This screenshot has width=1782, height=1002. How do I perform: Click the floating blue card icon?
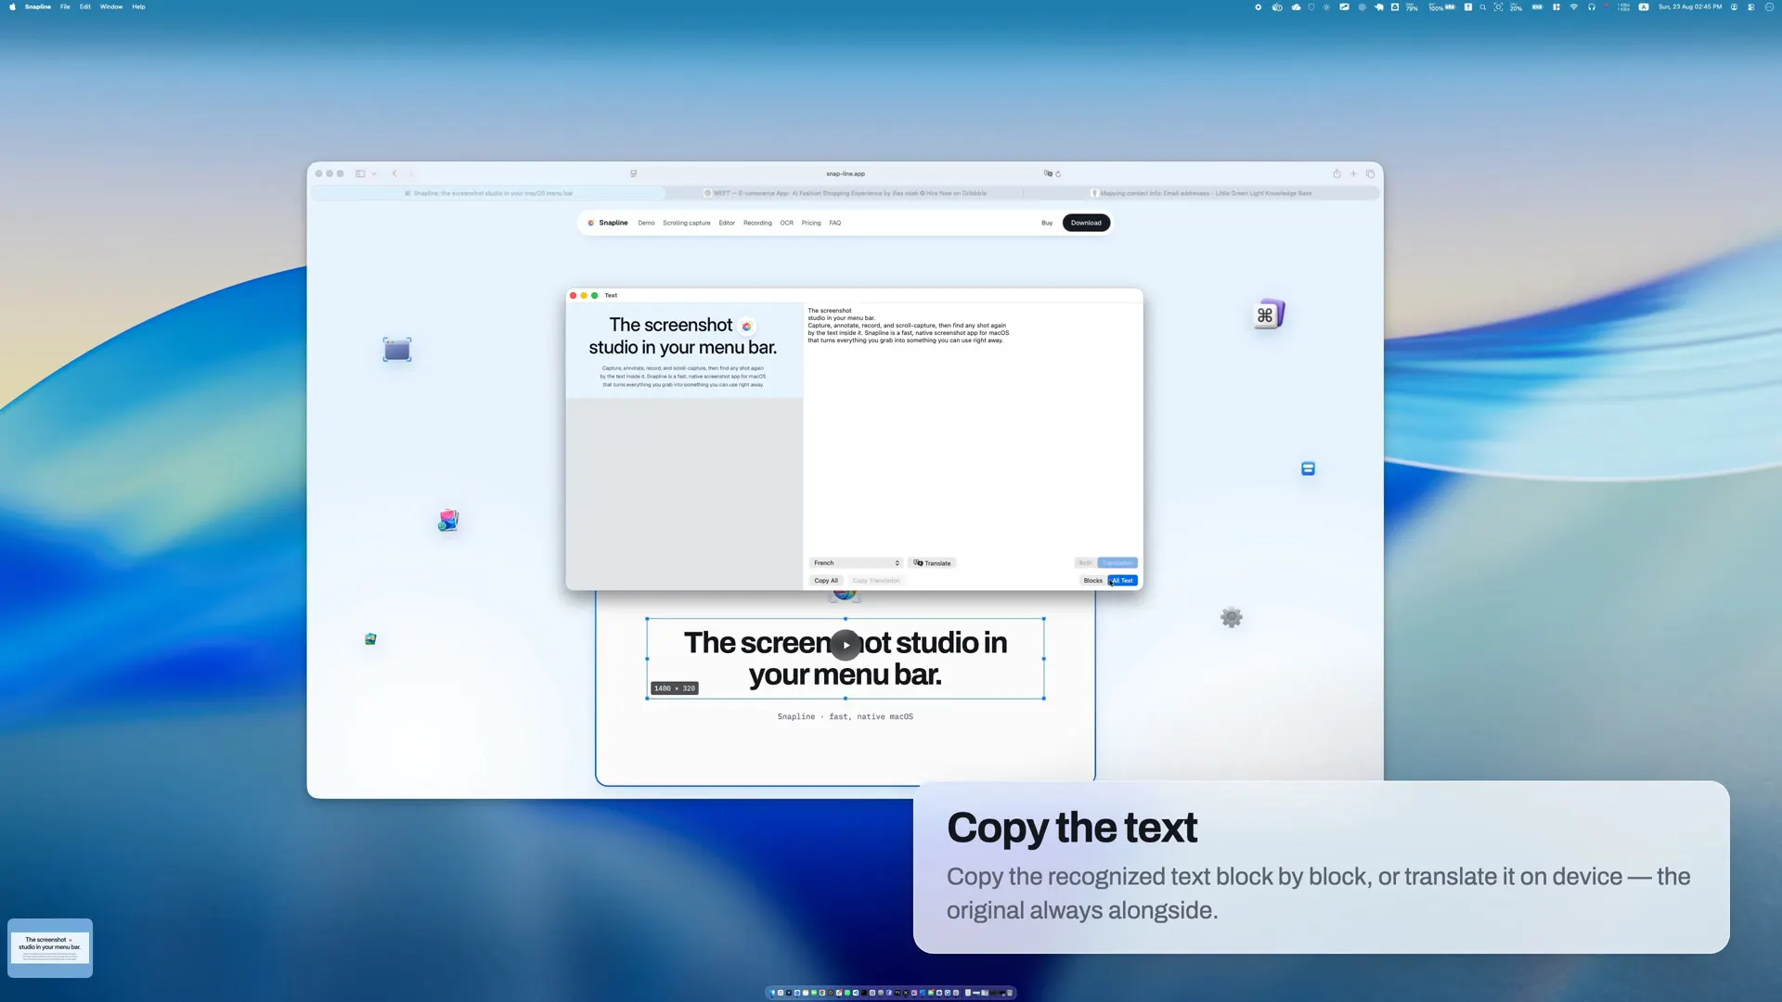[1308, 469]
